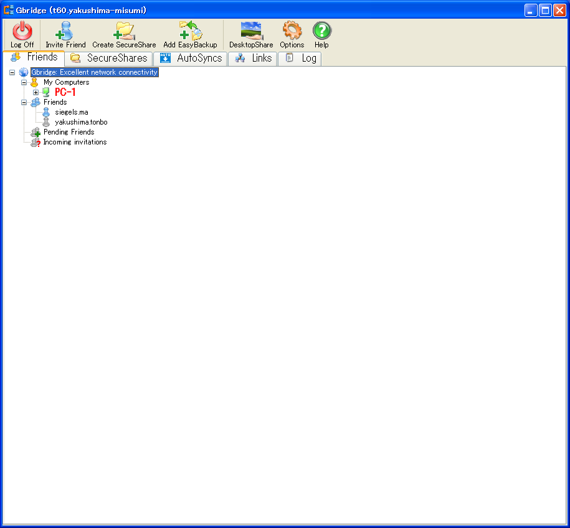Collapse the Friends tree group
570x528 pixels.
[24, 102]
